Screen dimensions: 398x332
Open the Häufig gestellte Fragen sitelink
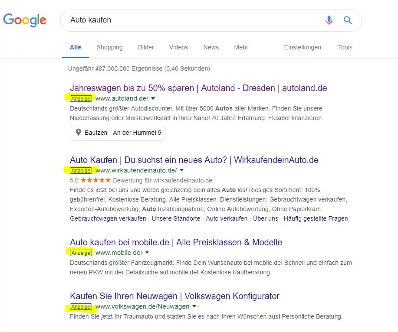click(x=316, y=218)
